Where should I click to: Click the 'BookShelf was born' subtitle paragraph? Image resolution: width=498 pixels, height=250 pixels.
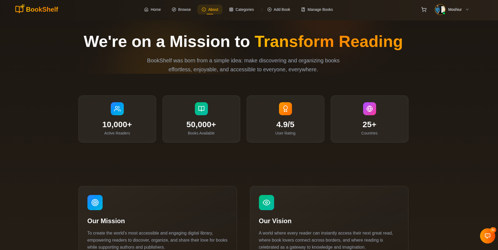pyautogui.click(x=243, y=65)
